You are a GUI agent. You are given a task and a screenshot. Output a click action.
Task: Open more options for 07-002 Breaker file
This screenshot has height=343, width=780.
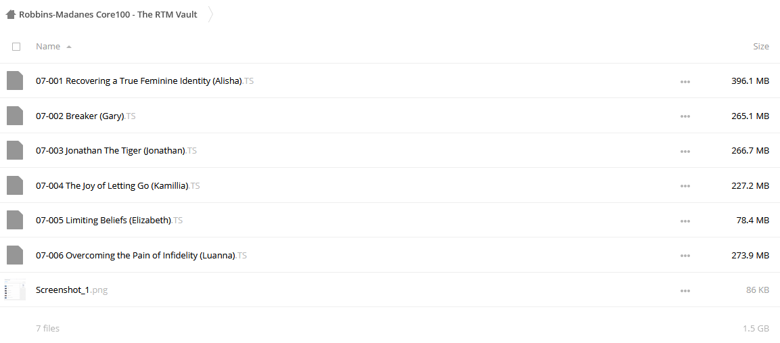[685, 116]
